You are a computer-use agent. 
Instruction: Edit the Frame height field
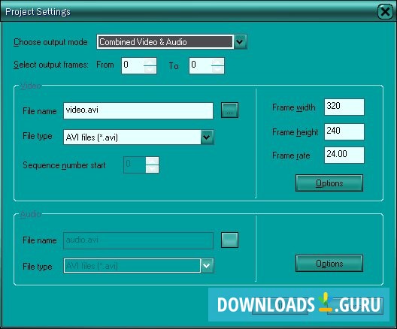coord(344,131)
